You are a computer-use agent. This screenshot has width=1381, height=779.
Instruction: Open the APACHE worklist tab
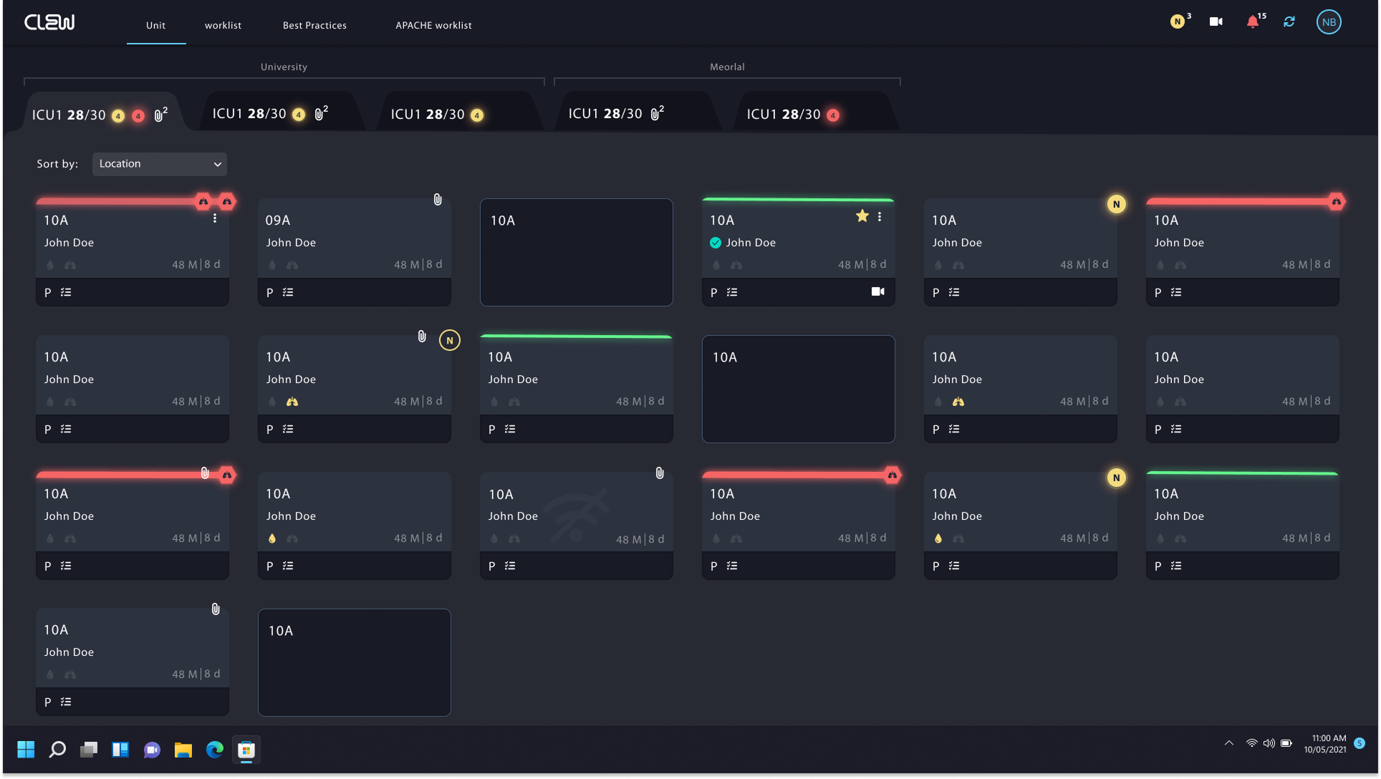433,25
